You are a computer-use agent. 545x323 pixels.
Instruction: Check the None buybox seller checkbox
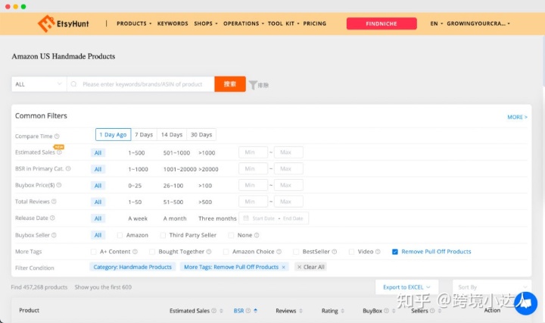click(x=231, y=235)
